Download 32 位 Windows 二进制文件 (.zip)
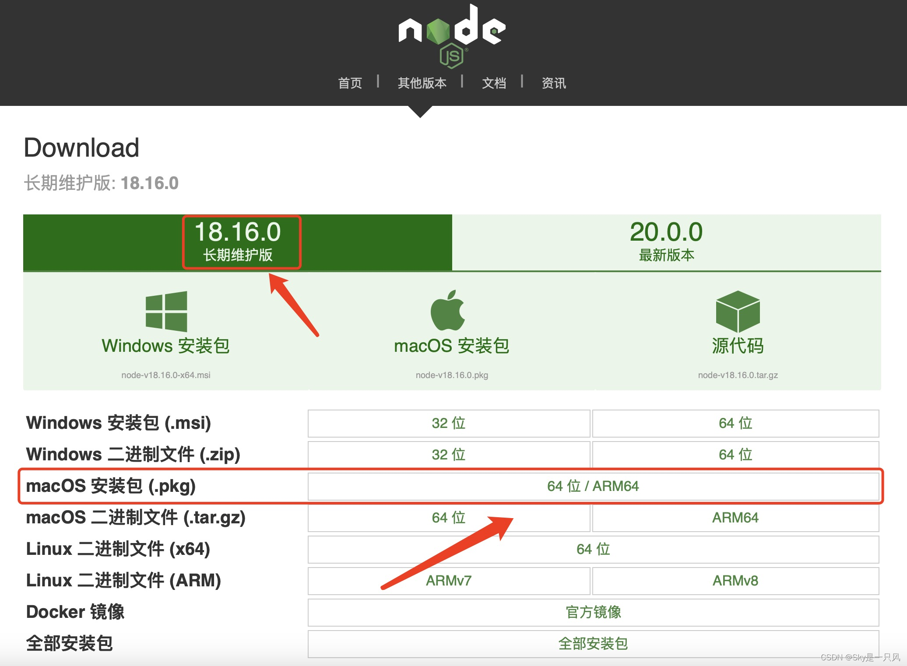 [449, 455]
